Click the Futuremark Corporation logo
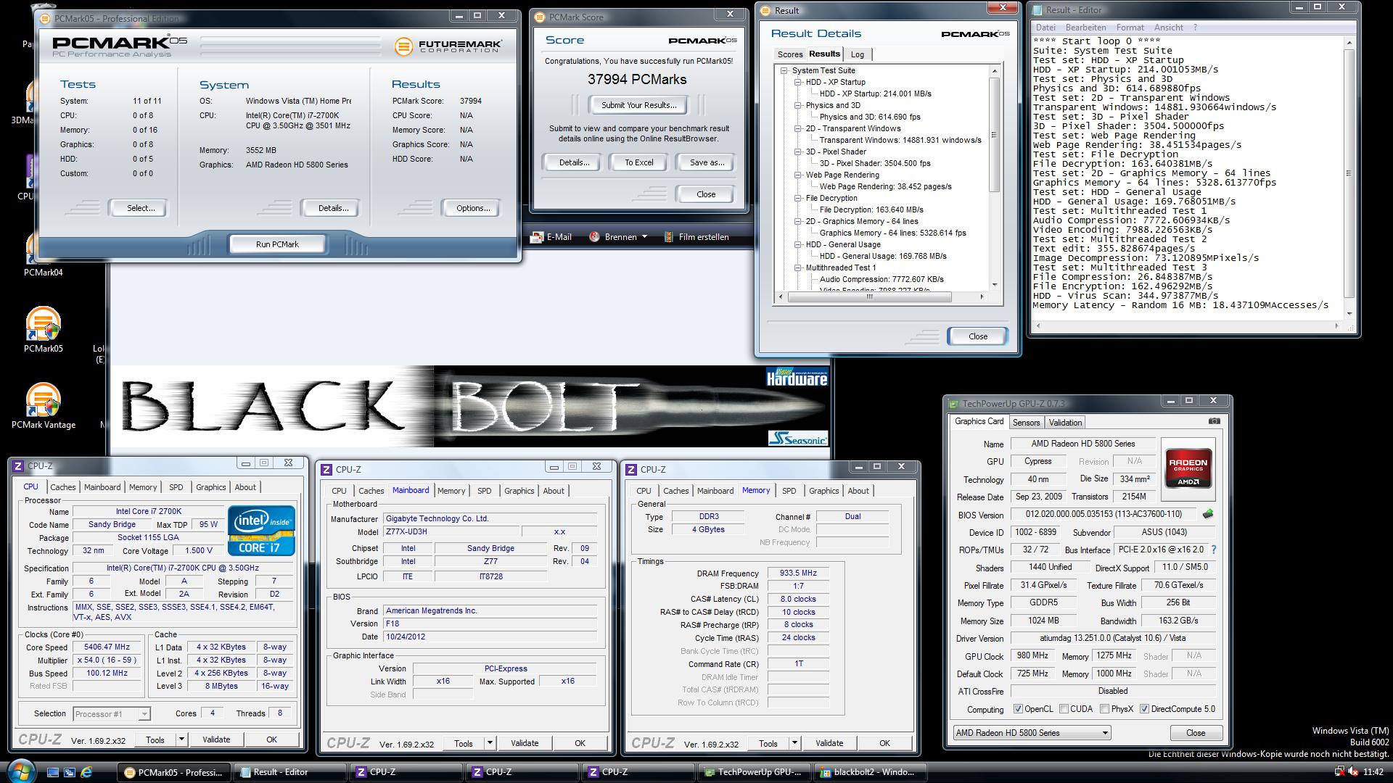This screenshot has height=783, width=1393. tap(448, 46)
